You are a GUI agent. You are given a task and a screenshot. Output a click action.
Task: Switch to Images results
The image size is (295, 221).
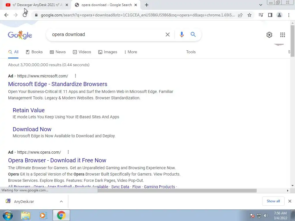[108, 52]
